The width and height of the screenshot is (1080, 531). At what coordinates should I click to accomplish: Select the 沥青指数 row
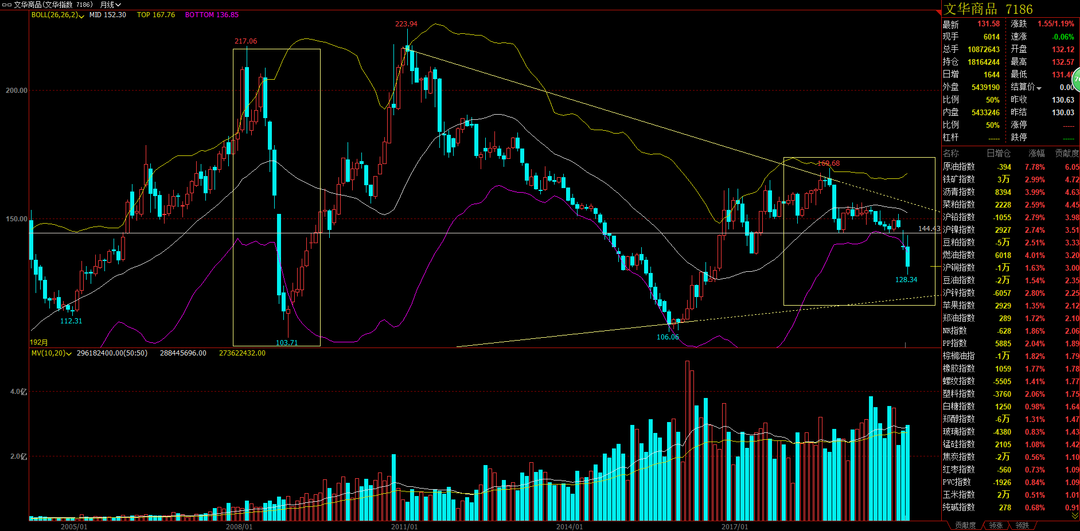[1011, 192]
